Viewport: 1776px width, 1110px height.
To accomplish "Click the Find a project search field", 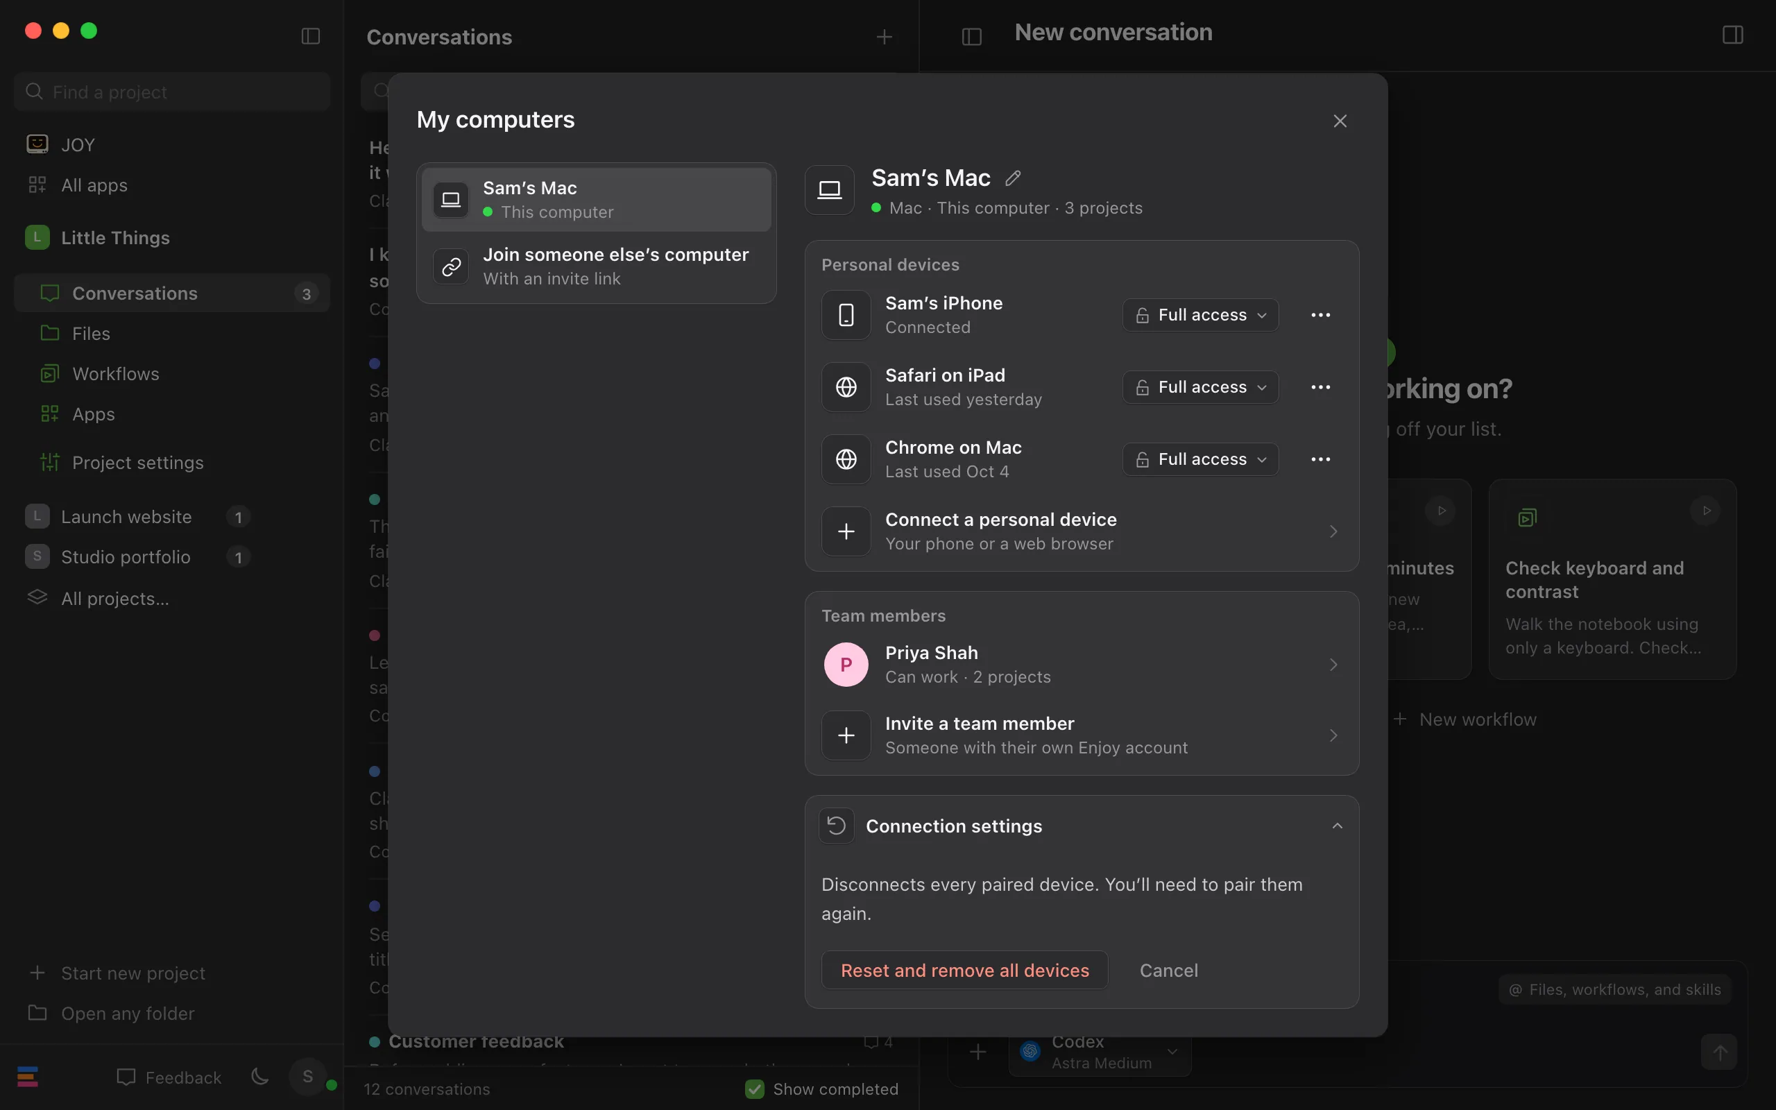I will [172, 92].
